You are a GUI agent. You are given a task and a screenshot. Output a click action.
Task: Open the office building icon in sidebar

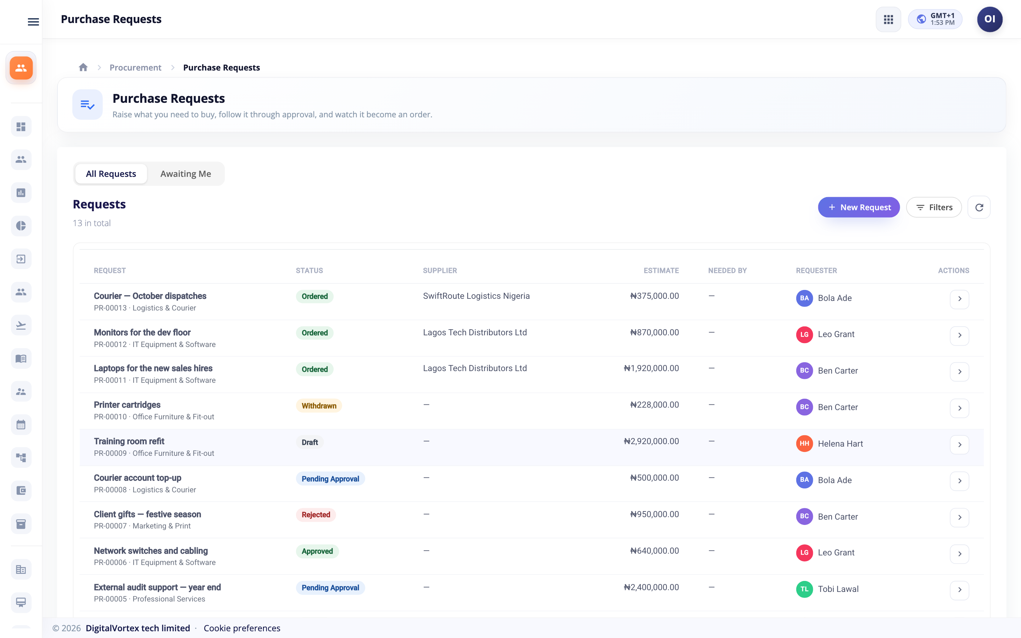click(x=21, y=570)
